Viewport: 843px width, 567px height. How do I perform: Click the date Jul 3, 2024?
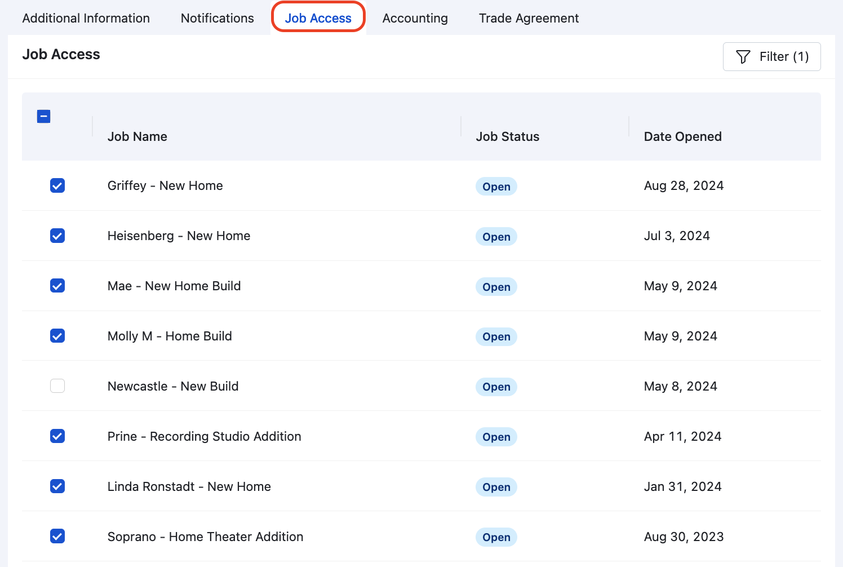(677, 236)
